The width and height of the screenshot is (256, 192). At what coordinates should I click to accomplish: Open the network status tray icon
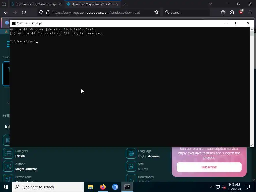pos(218,187)
